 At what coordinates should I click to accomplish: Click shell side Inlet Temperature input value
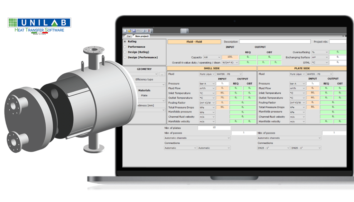click(223, 93)
